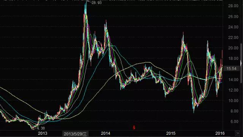Viewport: 243px width, 137px height.
Task: Click the 2013/5/29 date label
Action: click(x=75, y=134)
